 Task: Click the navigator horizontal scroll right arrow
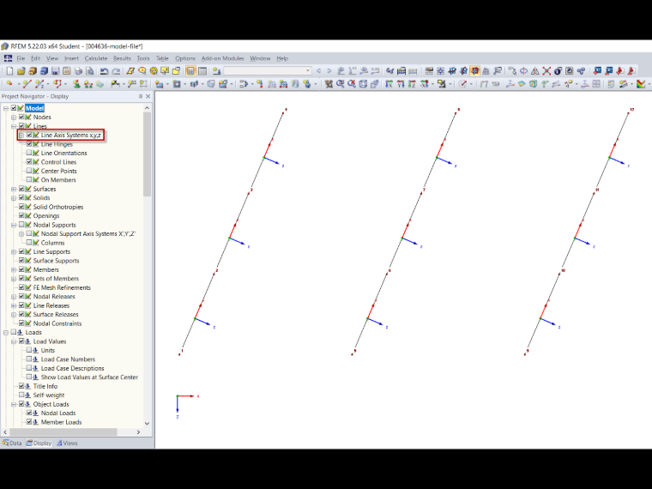138,432
